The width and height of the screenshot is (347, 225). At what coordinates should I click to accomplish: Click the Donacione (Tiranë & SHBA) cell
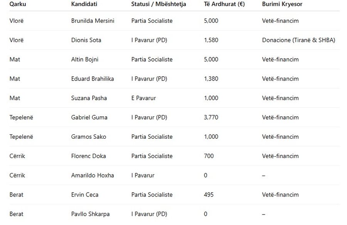[298, 40]
